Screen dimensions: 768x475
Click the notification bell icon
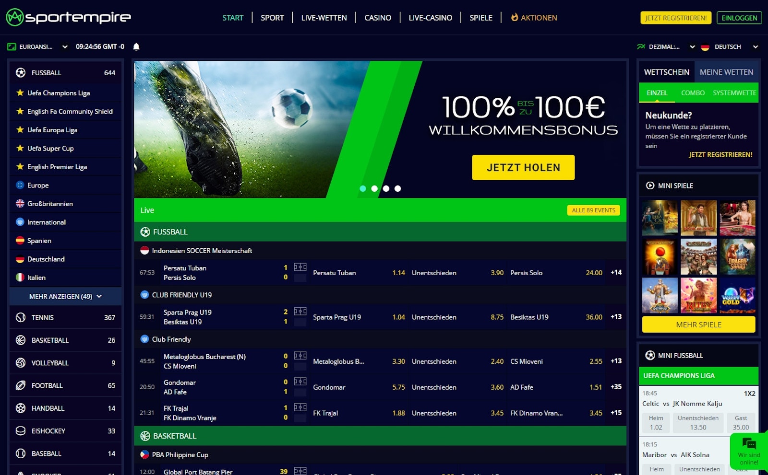[x=136, y=46]
